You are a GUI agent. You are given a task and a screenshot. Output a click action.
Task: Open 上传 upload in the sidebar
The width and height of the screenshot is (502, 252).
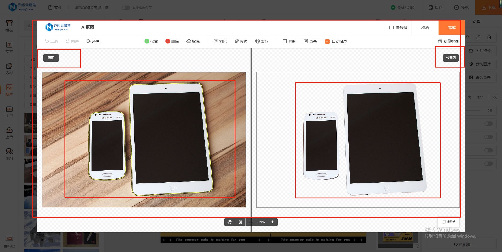[x=9, y=133]
